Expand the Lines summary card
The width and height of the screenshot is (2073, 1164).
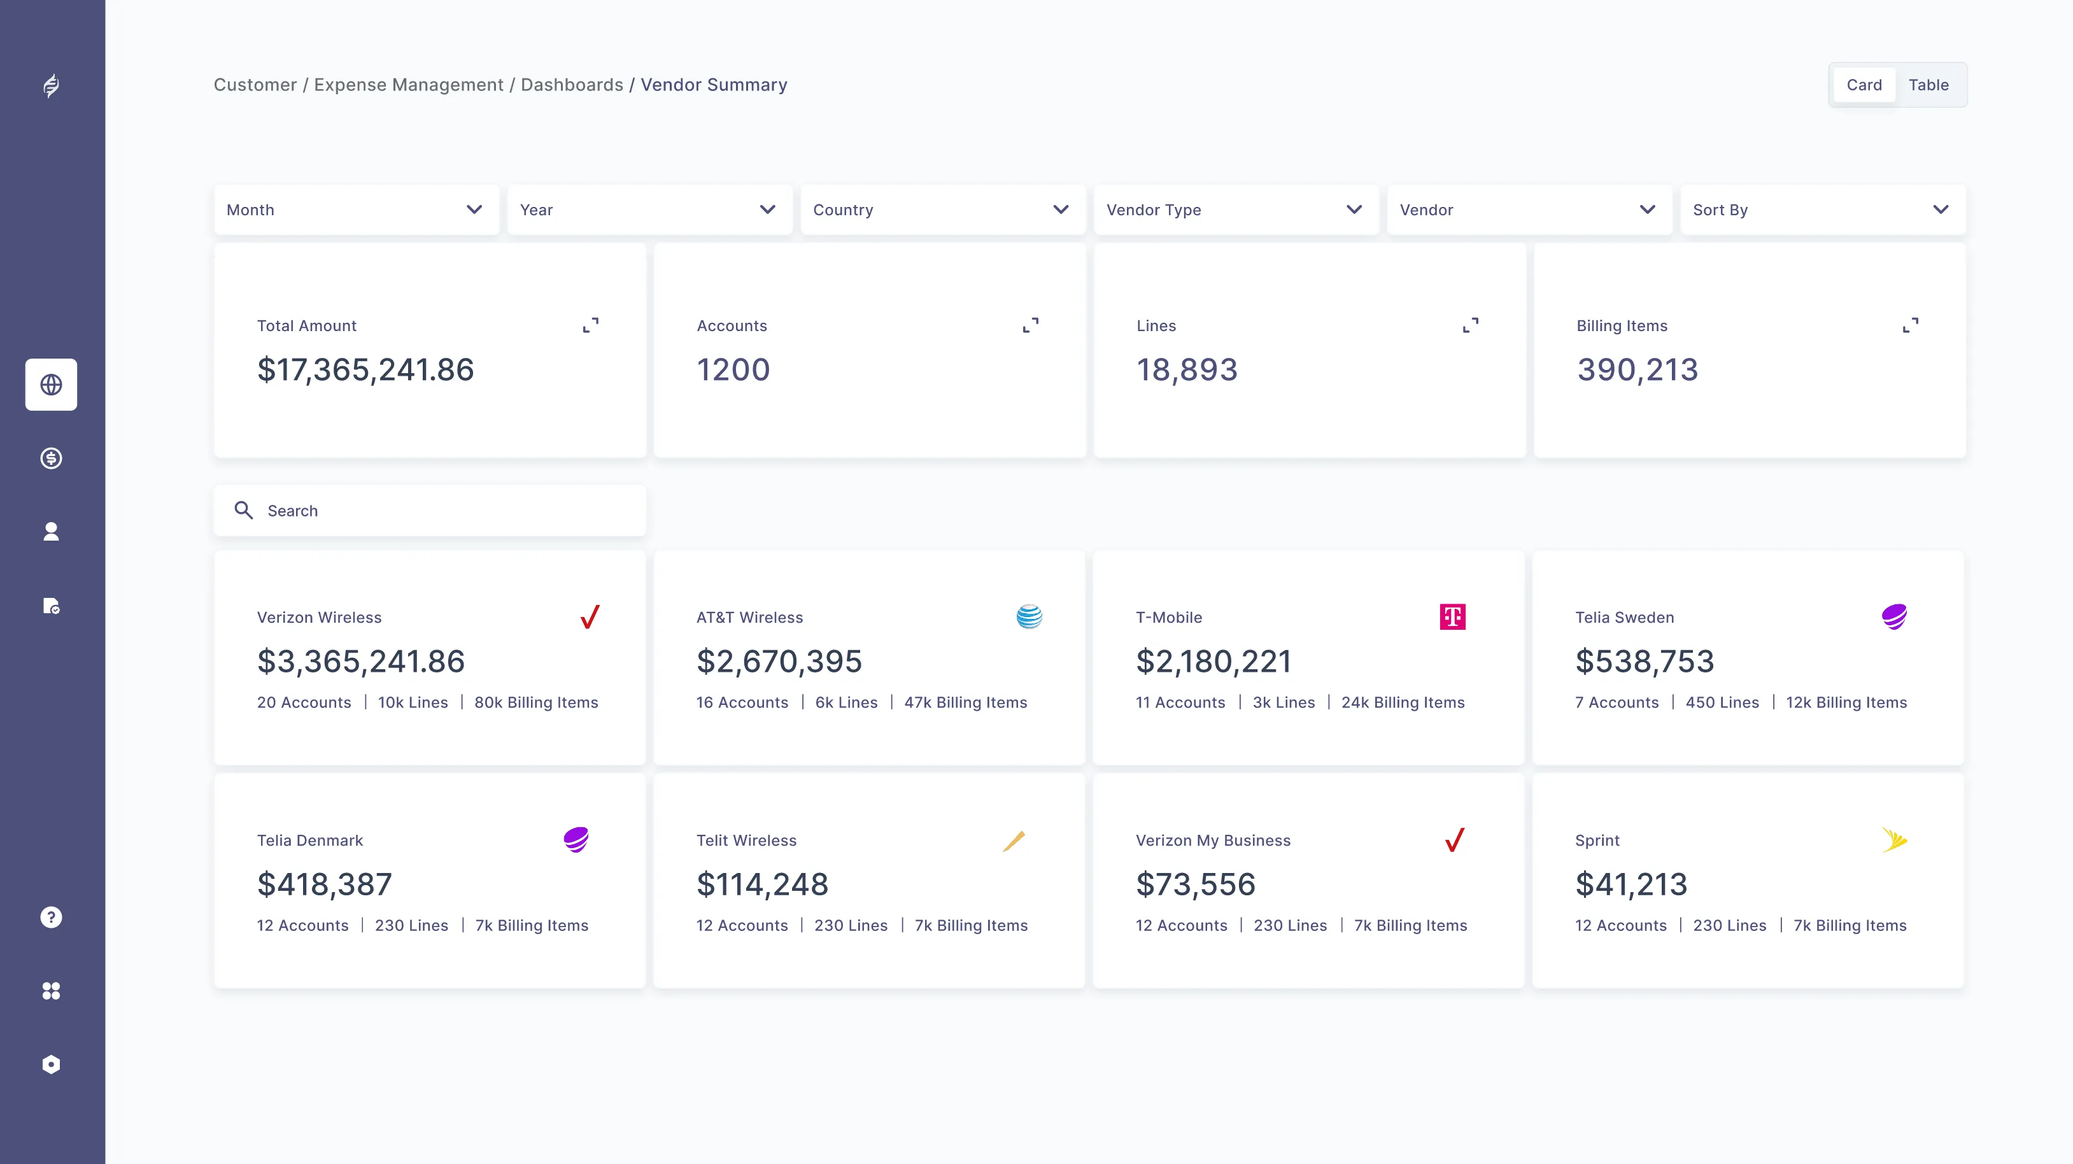click(x=1470, y=325)
